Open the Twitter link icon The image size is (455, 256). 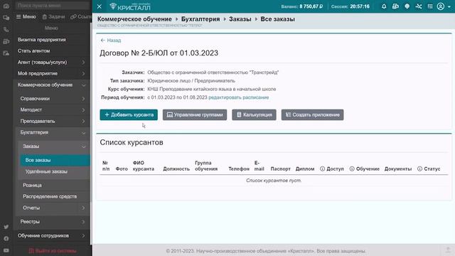(x=6, y=227)
